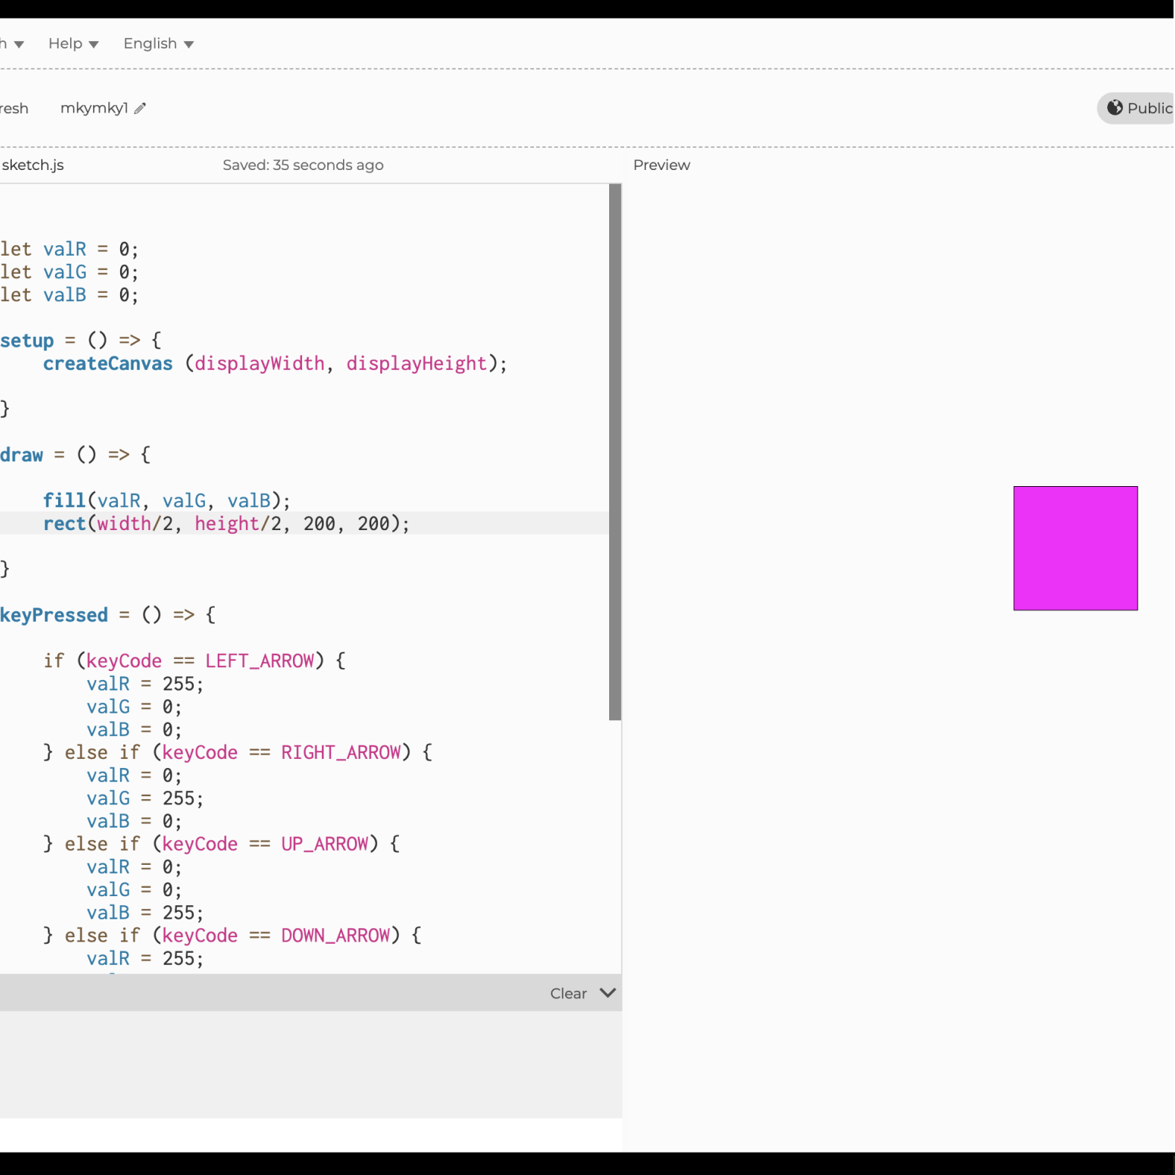
Task: Click the 'setup = () => {' code line
Action: [x=81, y=341]
